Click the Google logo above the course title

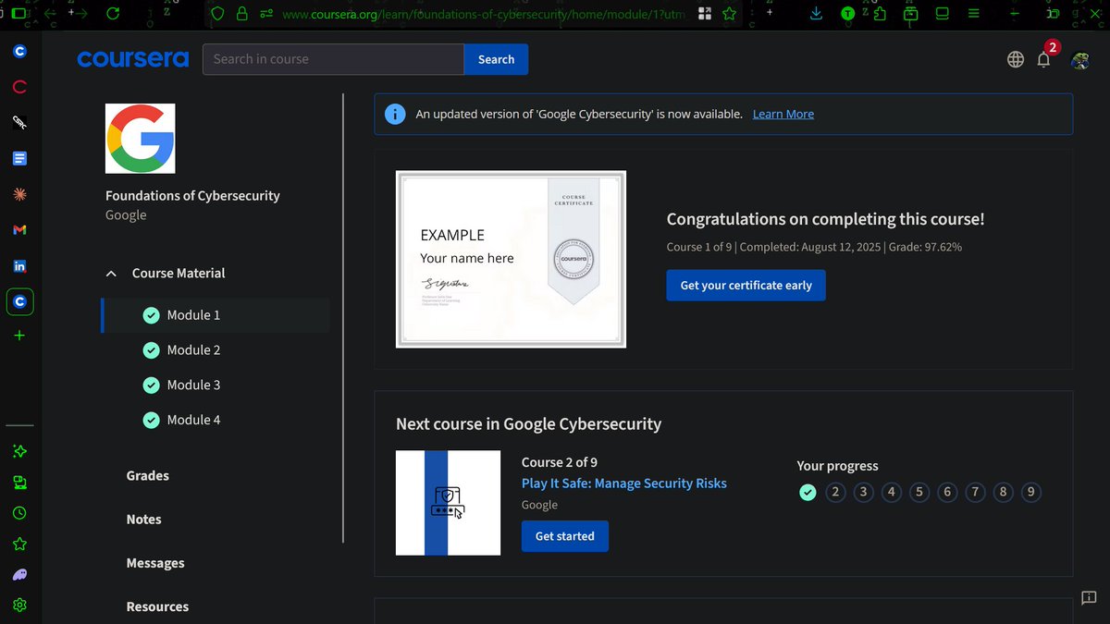141,138
